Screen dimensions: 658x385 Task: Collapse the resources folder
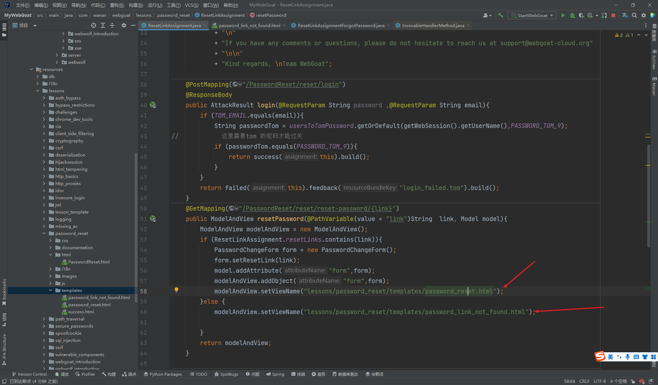tap(31, 70)
